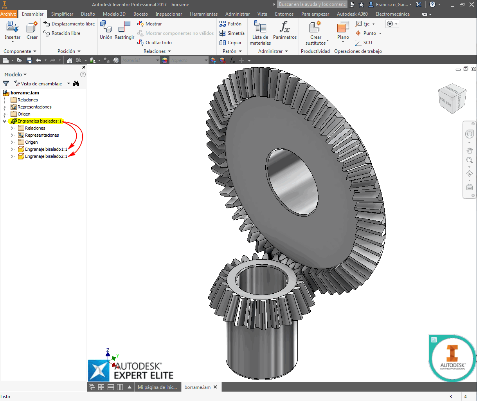477x401 pixels.
Task: Click the Insertar button
Action: (12, 31)
